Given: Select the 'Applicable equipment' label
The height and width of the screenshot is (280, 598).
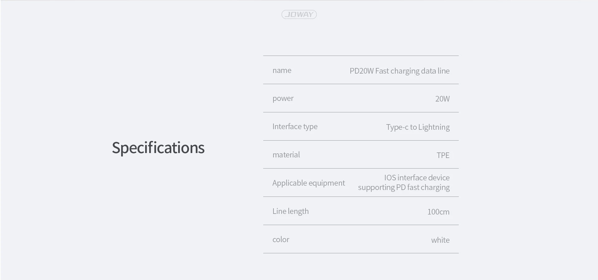Looking at the screenshot, I should 309,183.
